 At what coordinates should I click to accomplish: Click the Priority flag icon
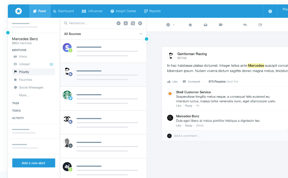tap(15, 72)
